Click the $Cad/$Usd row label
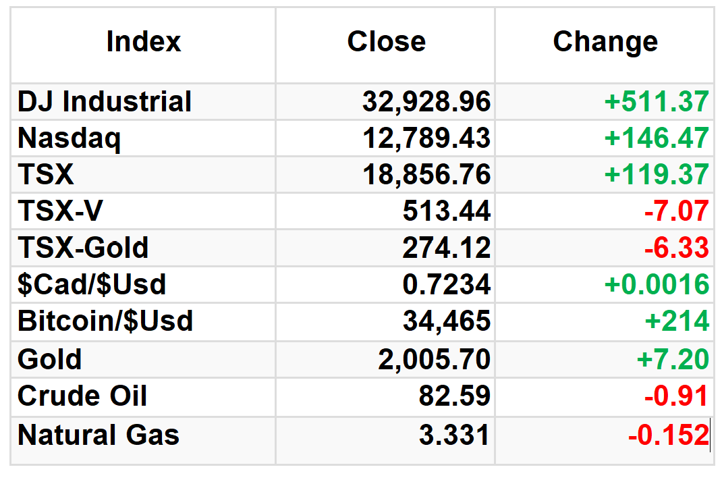 coord(92,284)
